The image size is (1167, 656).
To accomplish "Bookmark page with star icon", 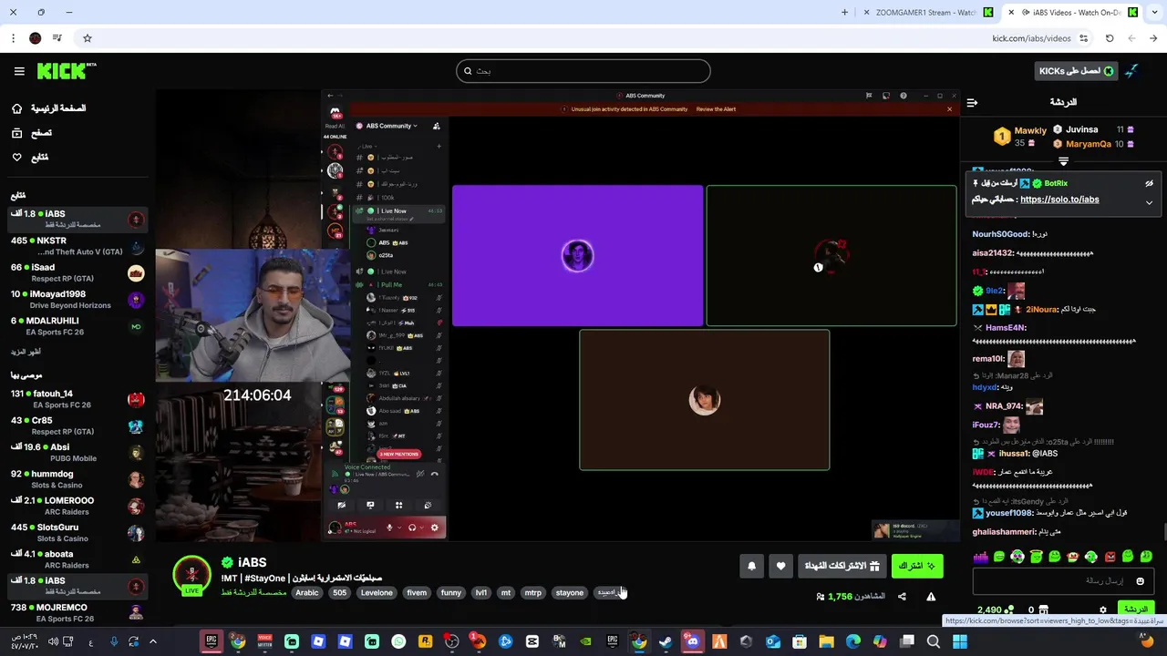I will pos(88,38).
